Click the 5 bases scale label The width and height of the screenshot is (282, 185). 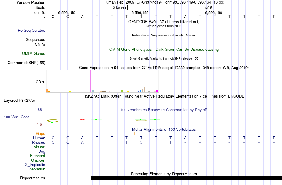[120, 7]
